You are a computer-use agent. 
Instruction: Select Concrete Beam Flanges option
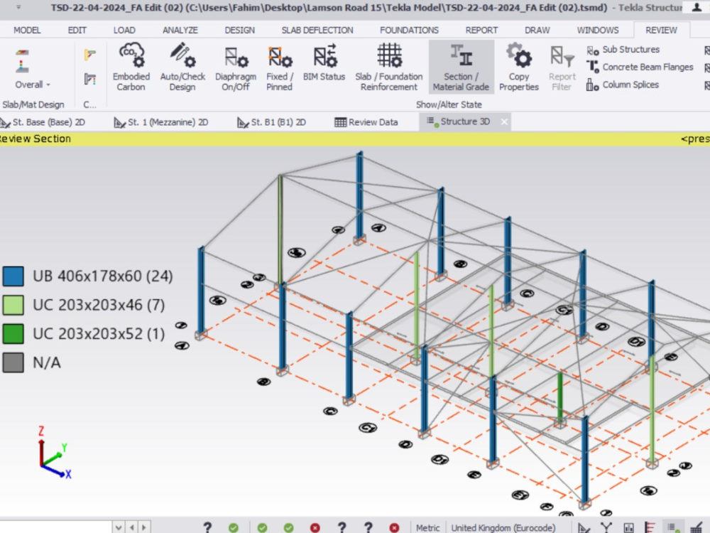[640, 67]
